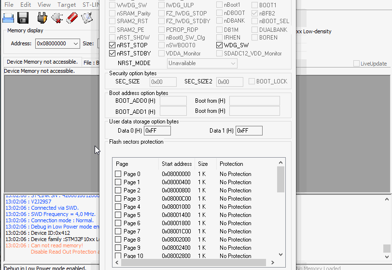Check the Page 5 protection box

click(118, 215)
